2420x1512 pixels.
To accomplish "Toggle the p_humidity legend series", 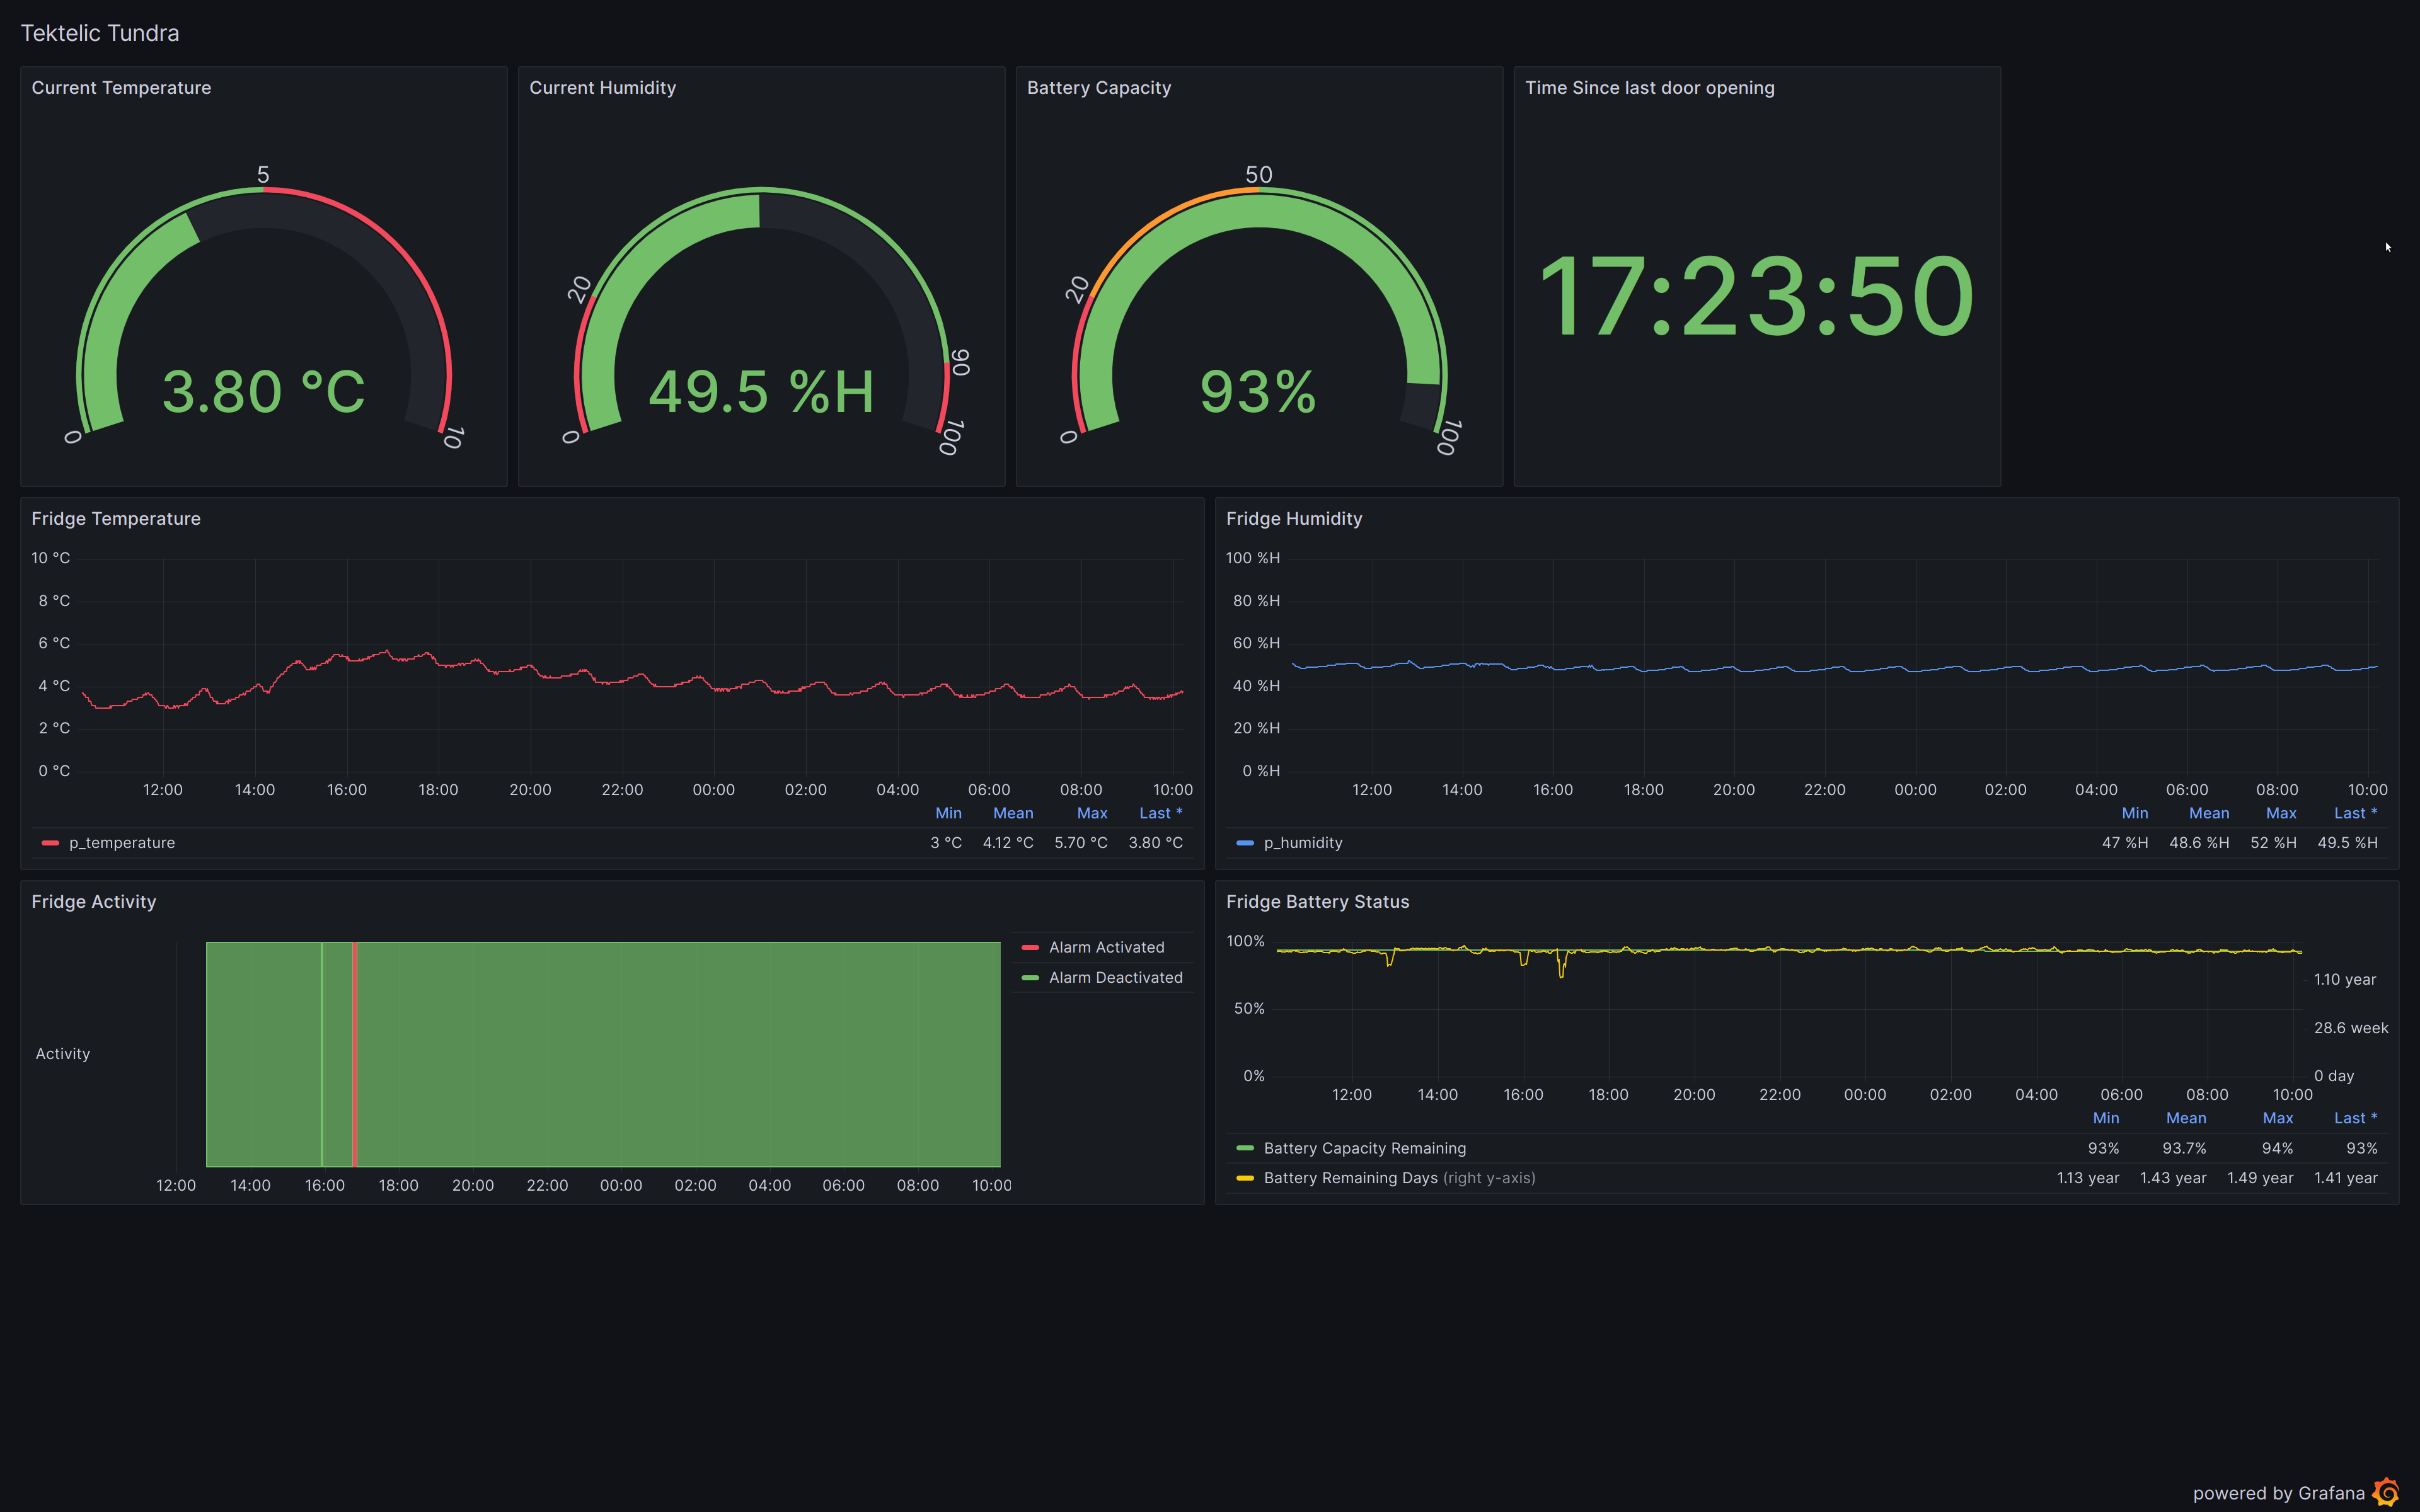I will pyautogui.click(x=1303, y=843).
